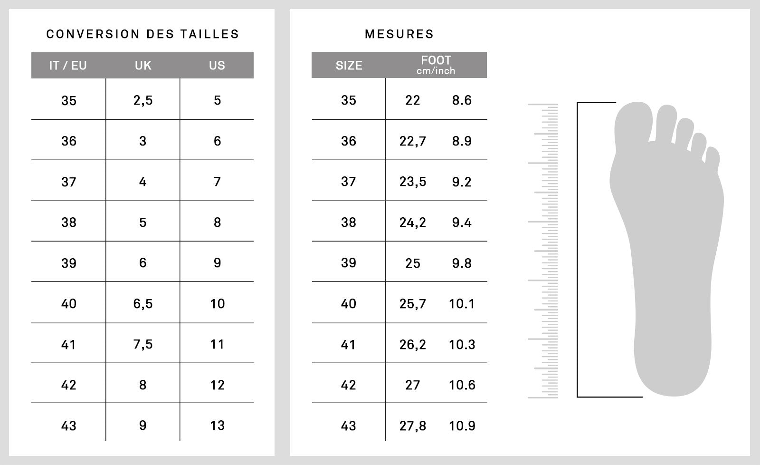Viewport: 760px width, 465px height.
Task: Click UK size 2,5 cell
Action: 143,101
